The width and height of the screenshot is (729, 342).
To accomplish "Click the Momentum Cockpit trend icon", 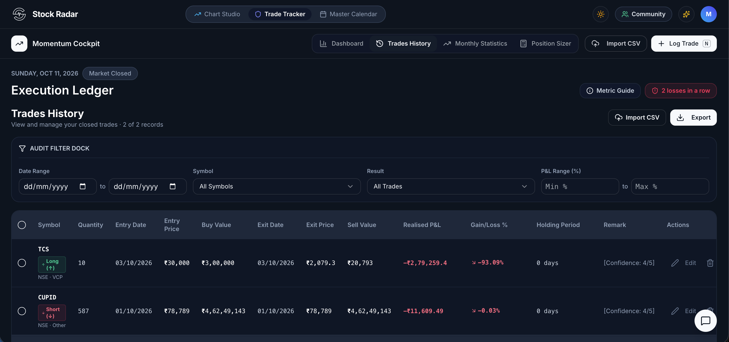I will pyautogui.click(x=19, y=44).
